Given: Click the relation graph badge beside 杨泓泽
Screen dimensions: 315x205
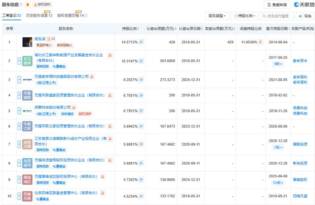Looking at the screenshot, I should pos(51,39).
